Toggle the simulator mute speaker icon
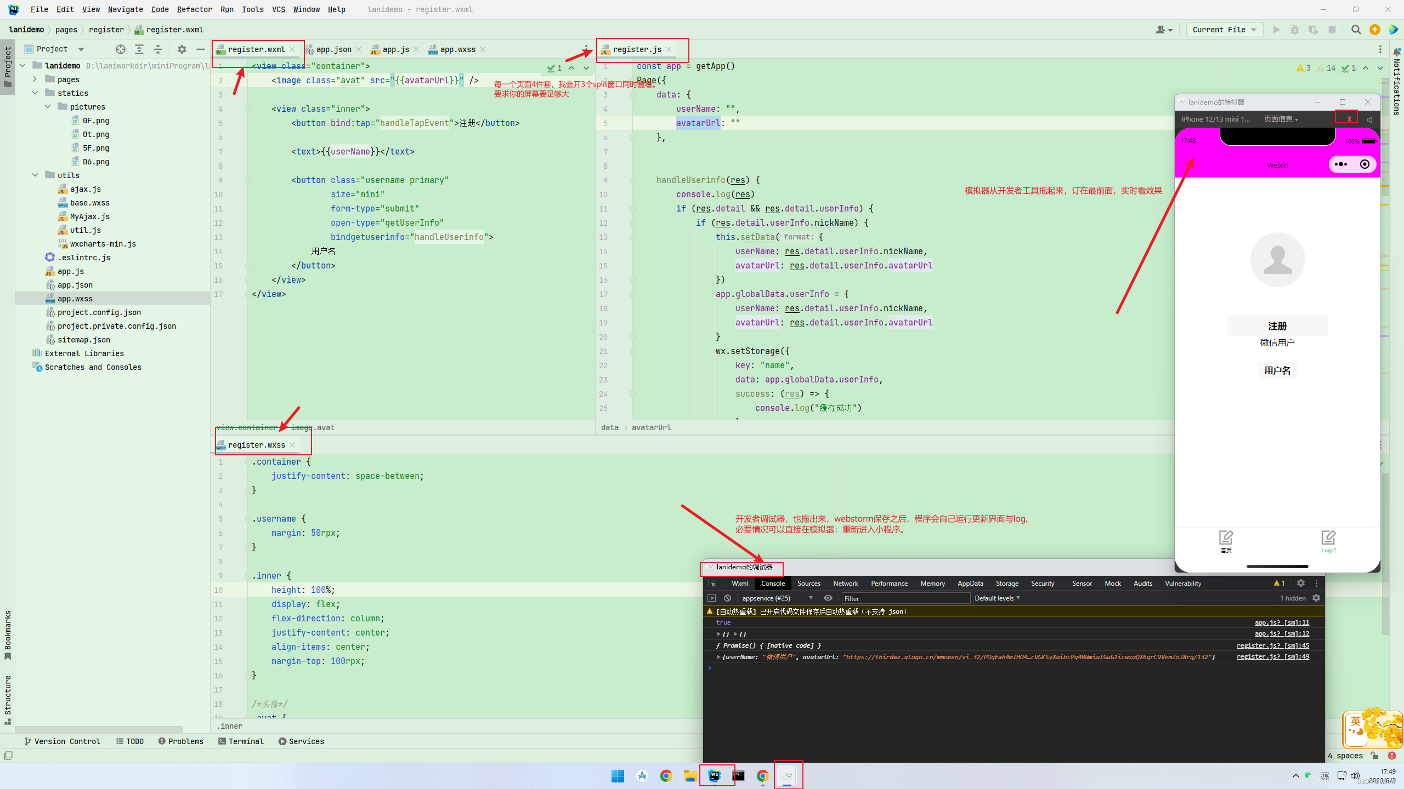Viewport: 1404px width, 789px height. 1369,119
